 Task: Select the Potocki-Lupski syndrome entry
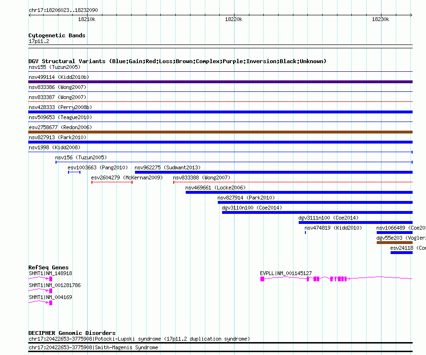pos(139,339)
